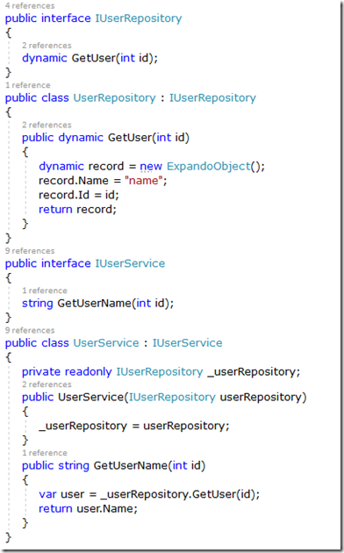Open "9 references" CodeLens above interface IUserService

30,251
